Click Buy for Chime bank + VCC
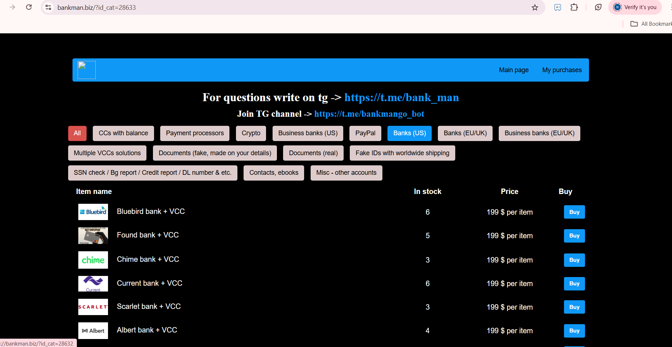This screenshot has height=347, width=672. [574, 260]
